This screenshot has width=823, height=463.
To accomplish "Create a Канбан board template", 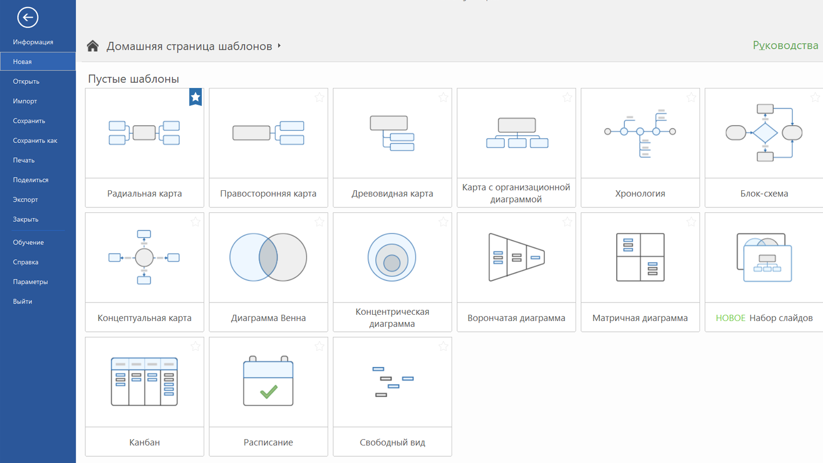I will [144, 382].
